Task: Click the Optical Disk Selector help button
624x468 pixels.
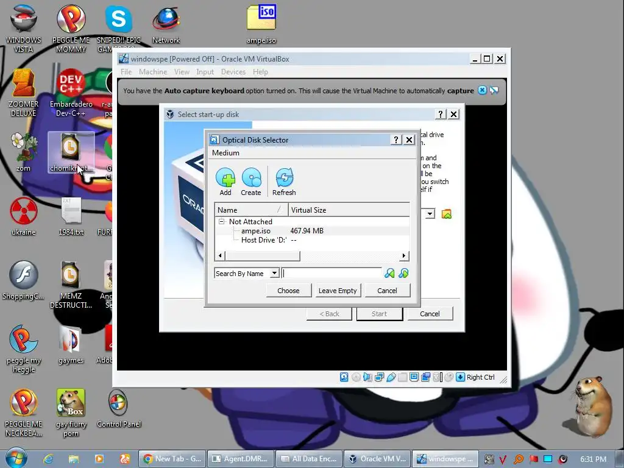Action: click(x=395, y=140)
